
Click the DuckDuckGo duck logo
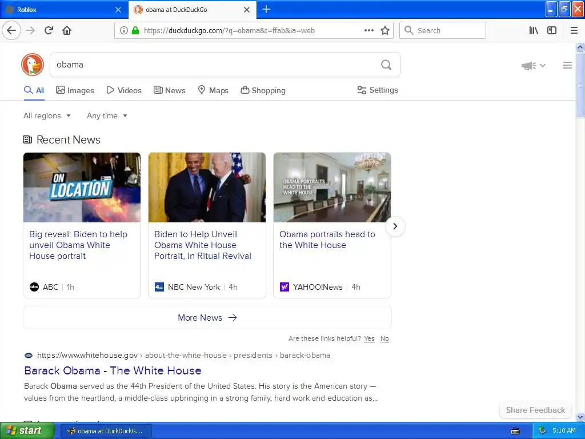[33, 65]
